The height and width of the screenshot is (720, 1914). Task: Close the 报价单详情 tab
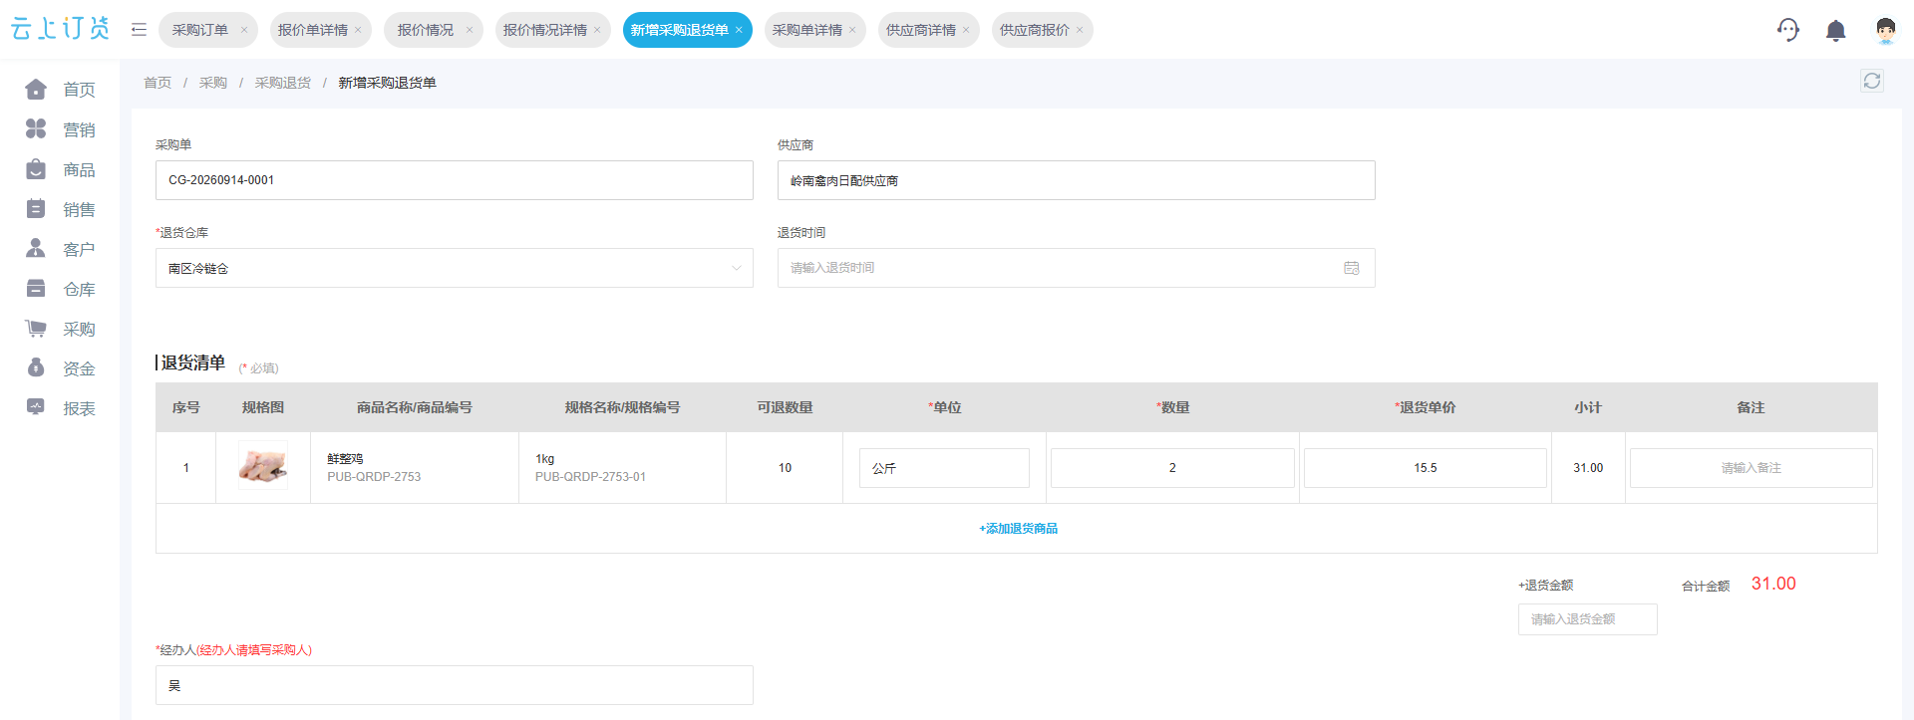click(358, 30)
